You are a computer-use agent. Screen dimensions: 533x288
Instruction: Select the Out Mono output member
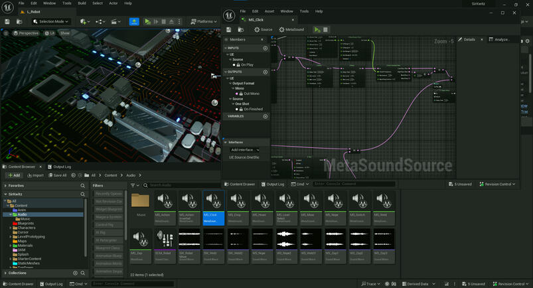[252, 94]
